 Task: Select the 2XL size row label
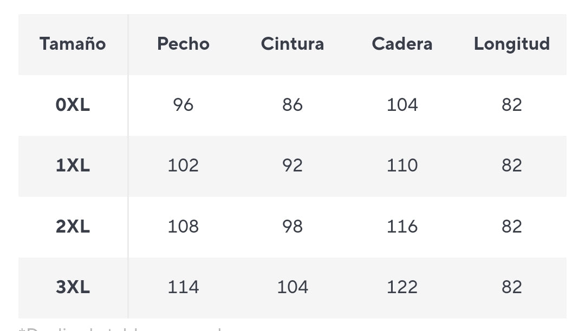pyautogui.click(x=73, y=227)
